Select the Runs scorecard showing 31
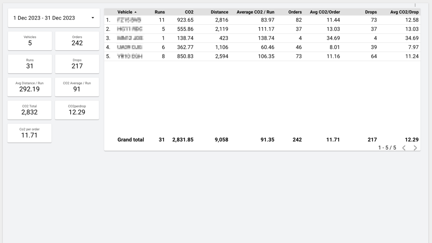The image size is (432, 243). coord(30,64)
